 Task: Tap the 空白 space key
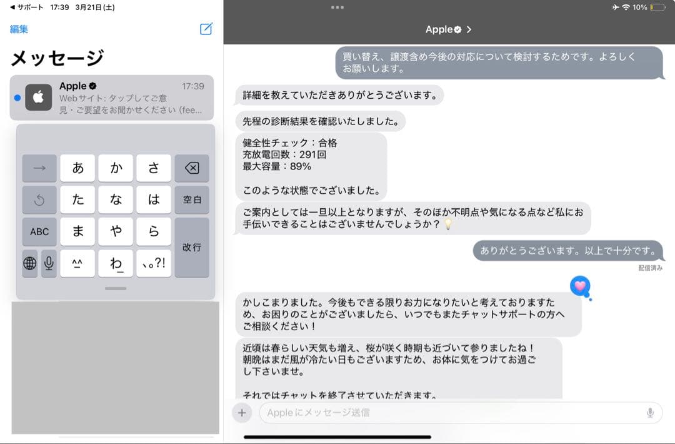pyautogui.click(x=192, y=199)
